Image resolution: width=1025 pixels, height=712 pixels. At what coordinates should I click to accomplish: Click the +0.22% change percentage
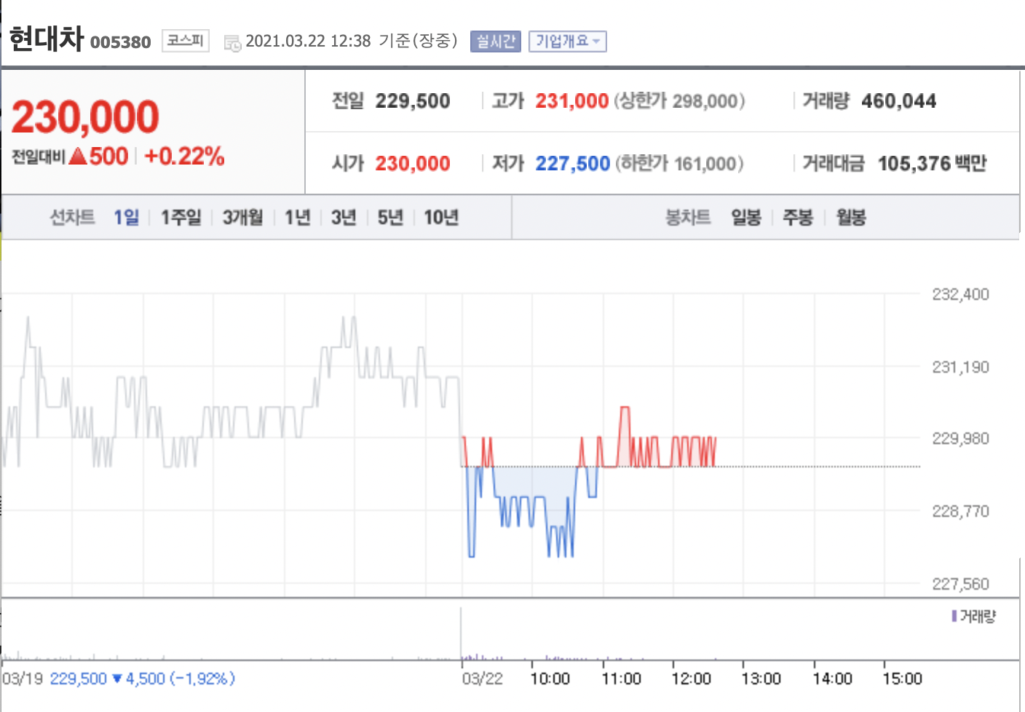click(184, 156)
